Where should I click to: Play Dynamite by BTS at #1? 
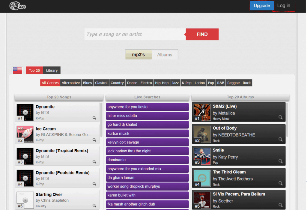tap(25, 112)
